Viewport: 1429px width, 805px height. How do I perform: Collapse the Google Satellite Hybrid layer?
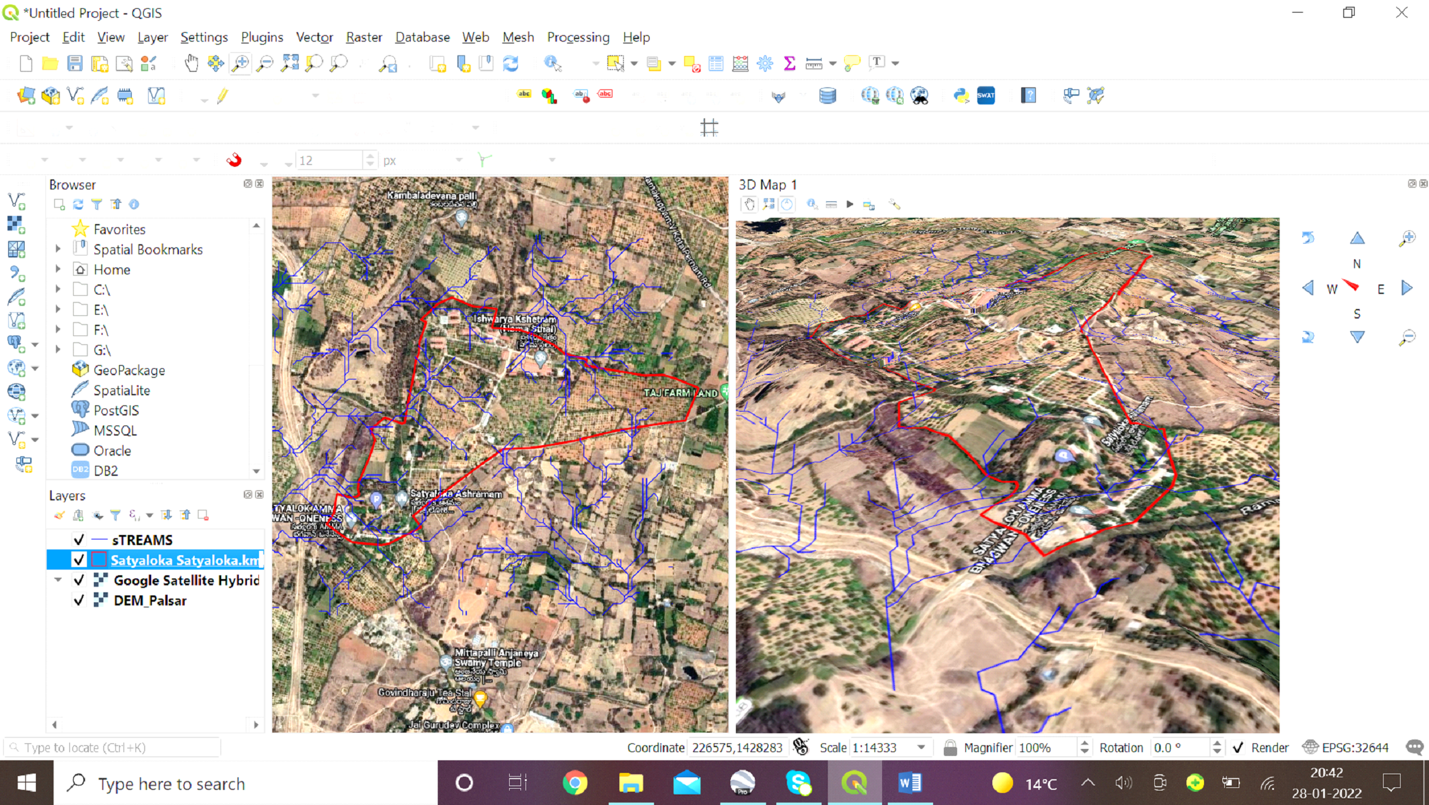[58, 580]
